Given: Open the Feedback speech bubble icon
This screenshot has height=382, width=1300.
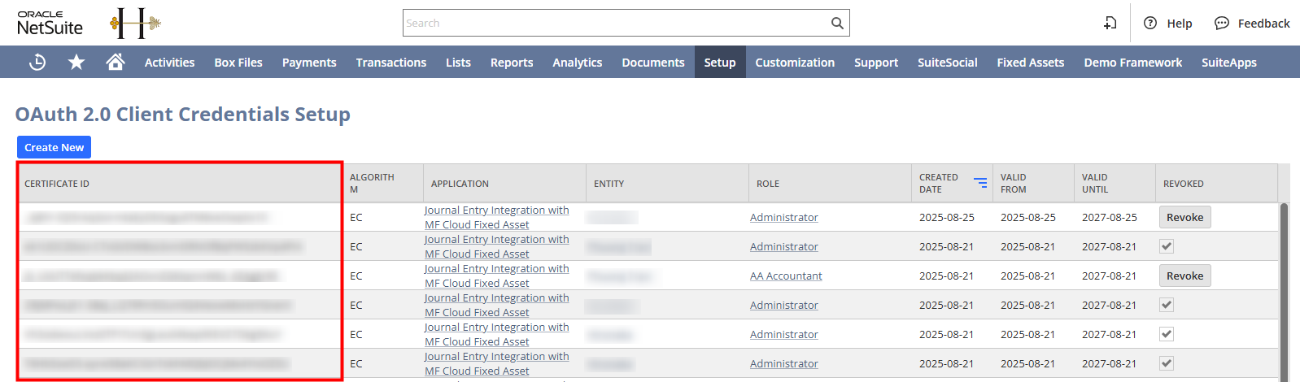Looking at the screenshot, I should click(1222, 23).
